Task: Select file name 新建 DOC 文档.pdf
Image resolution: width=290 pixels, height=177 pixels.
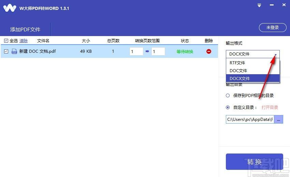Action: [38, 51]
